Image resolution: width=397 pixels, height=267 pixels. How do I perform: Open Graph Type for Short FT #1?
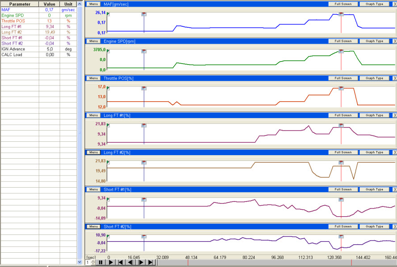374,189
